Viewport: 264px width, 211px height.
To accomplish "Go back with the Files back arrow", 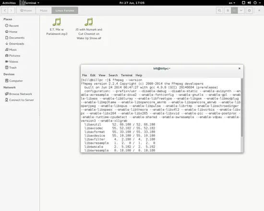I will tap(5, 11).
